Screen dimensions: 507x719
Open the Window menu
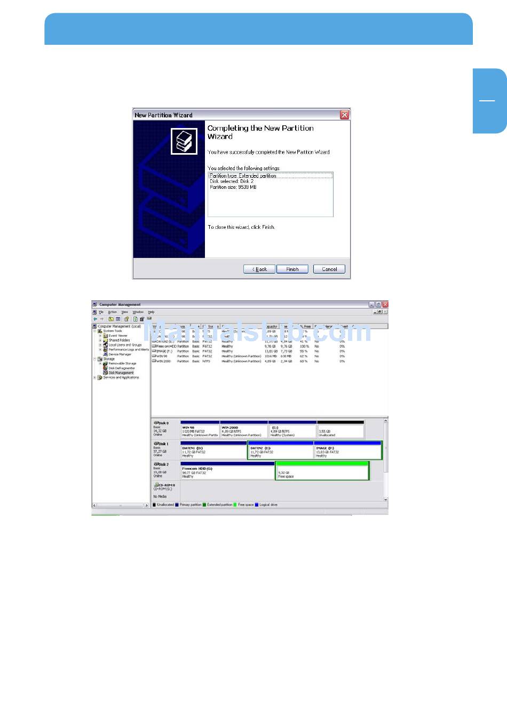(138, 312)
